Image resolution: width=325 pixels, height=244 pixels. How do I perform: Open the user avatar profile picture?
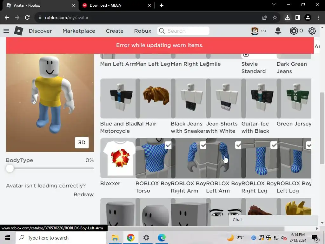coord(255,31)
